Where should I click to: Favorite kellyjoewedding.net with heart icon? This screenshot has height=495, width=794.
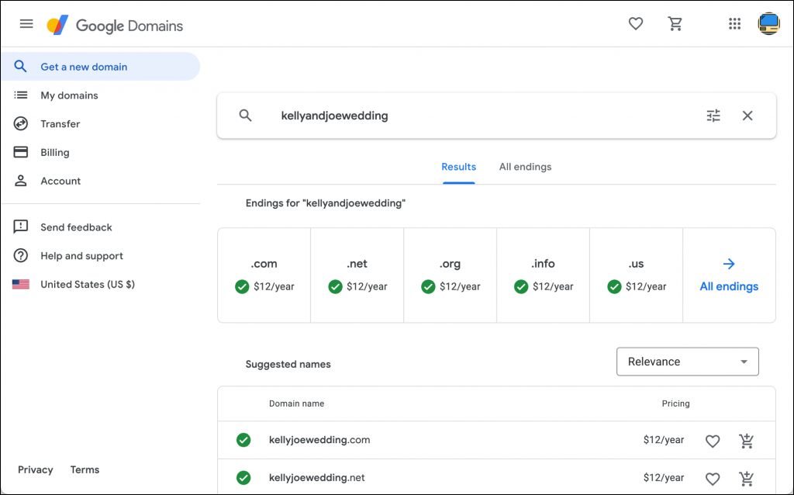713,479
